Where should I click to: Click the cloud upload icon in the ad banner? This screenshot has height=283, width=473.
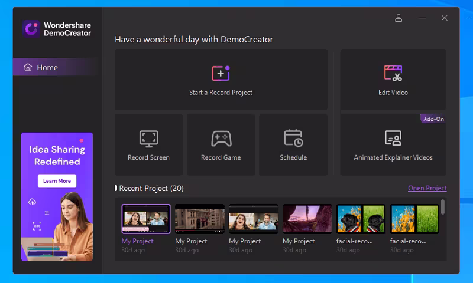pos(33,202)
